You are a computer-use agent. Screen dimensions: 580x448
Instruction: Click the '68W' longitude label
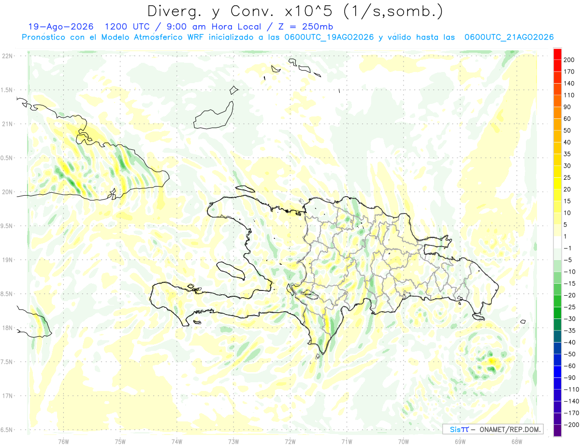click(517, 441)
